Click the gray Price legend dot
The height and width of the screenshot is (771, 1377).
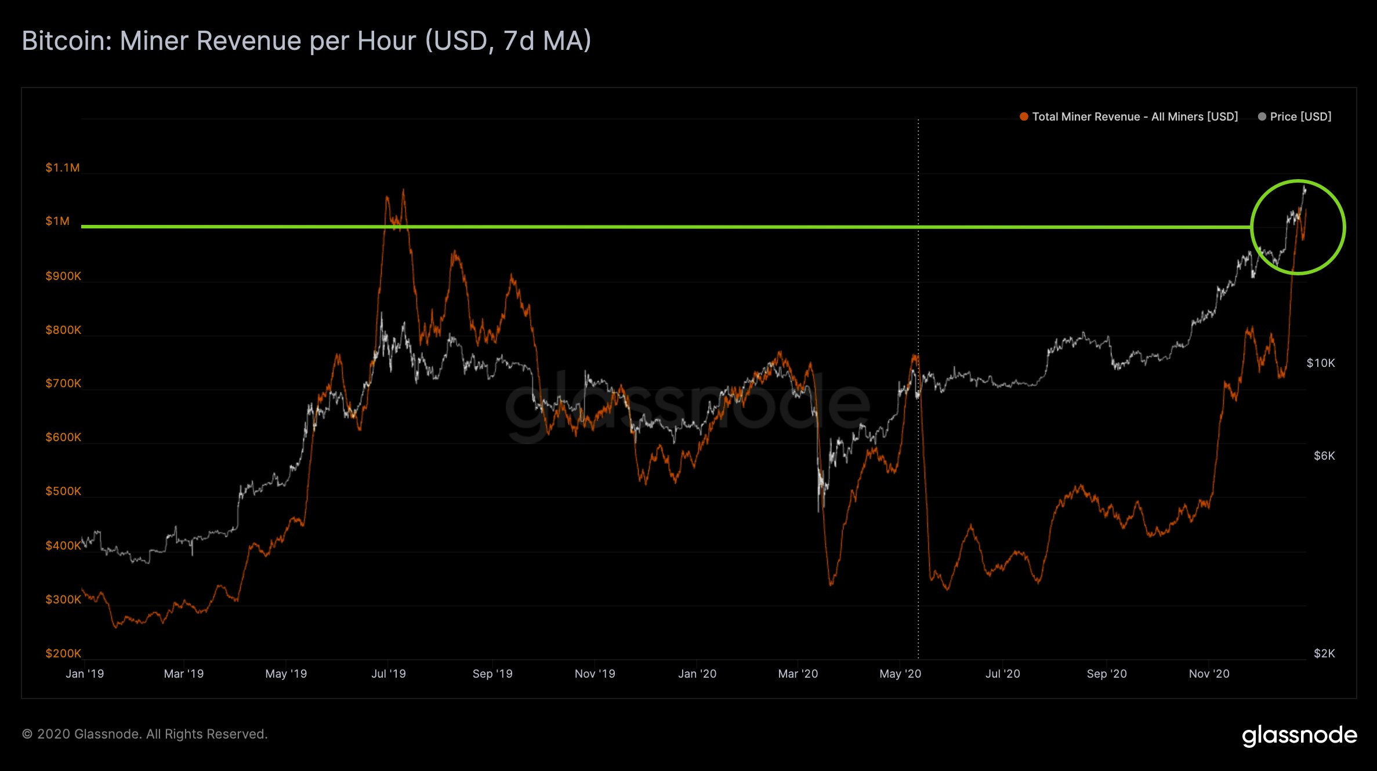[x=1262, y=117]
